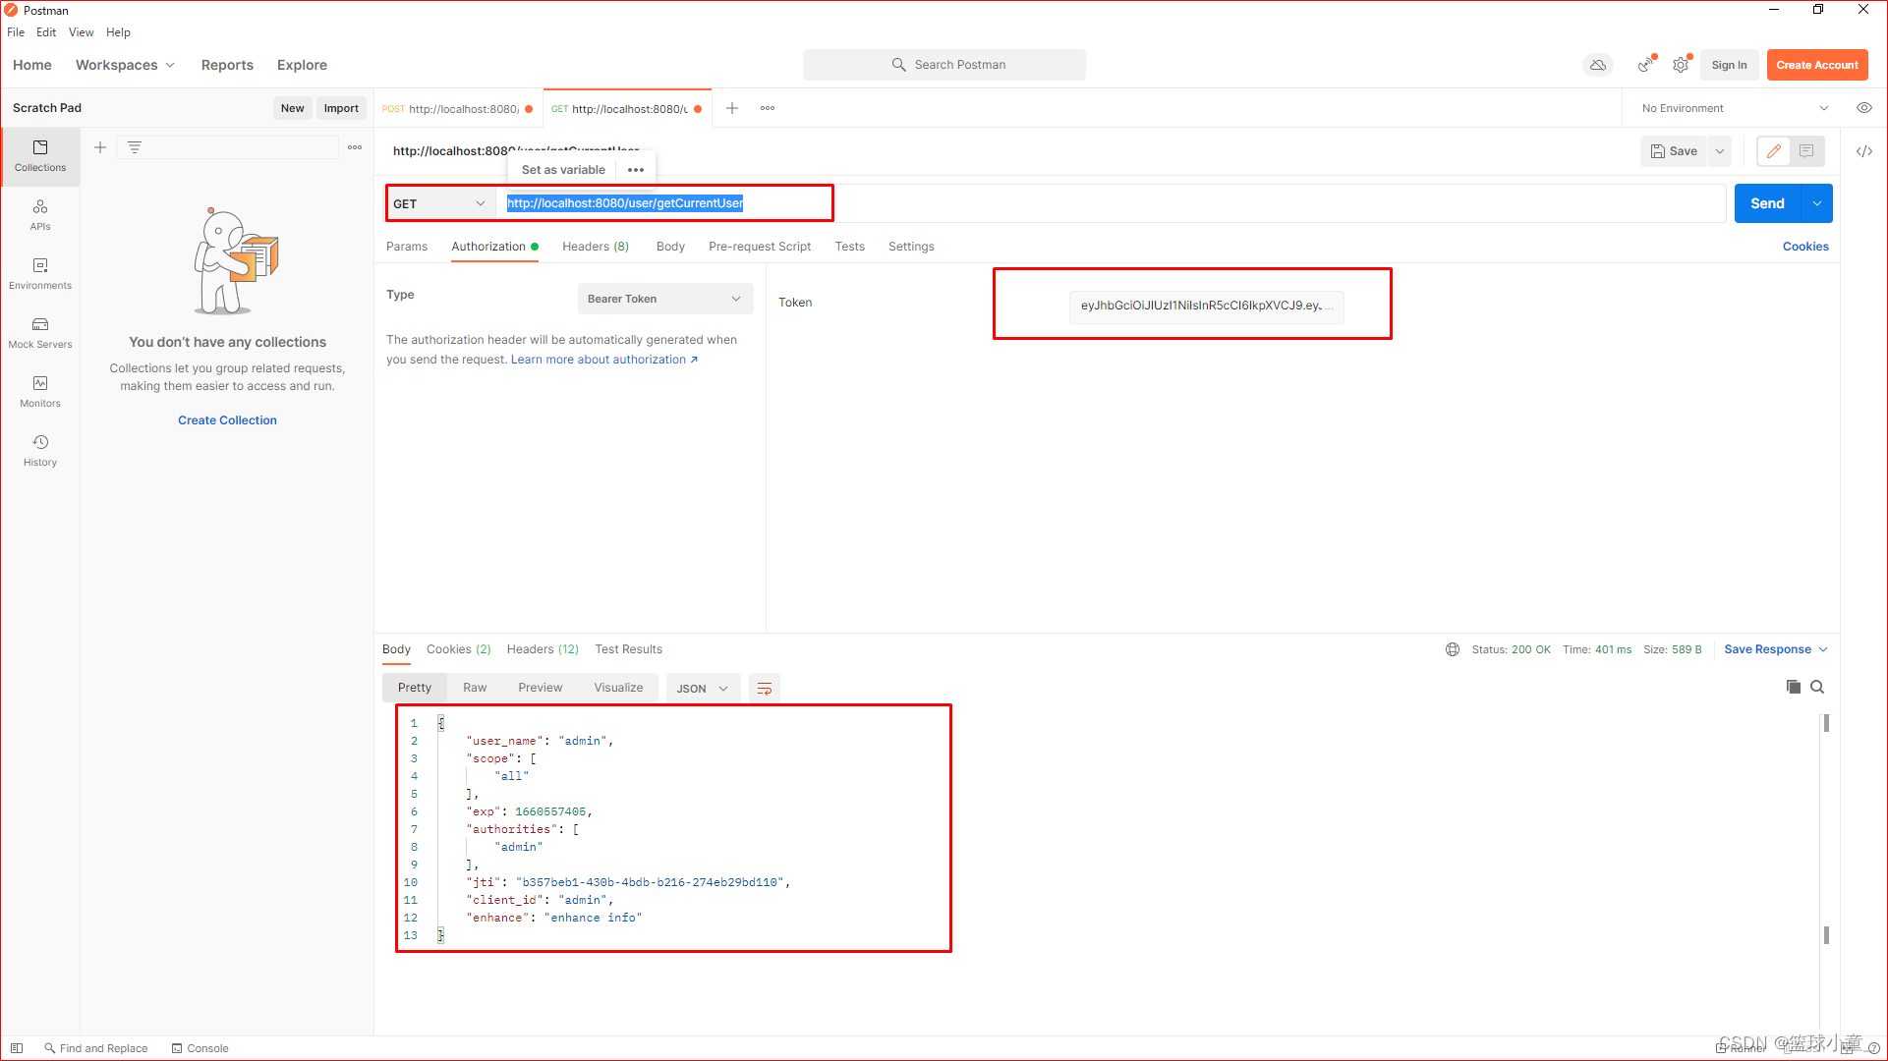
Task: Expand the Save button dropdown arrow
Action: pos(1720,151)
